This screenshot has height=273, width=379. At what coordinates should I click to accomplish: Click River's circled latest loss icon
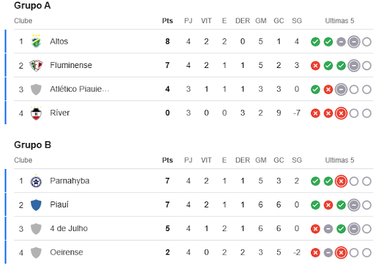[x=341, y=113]
